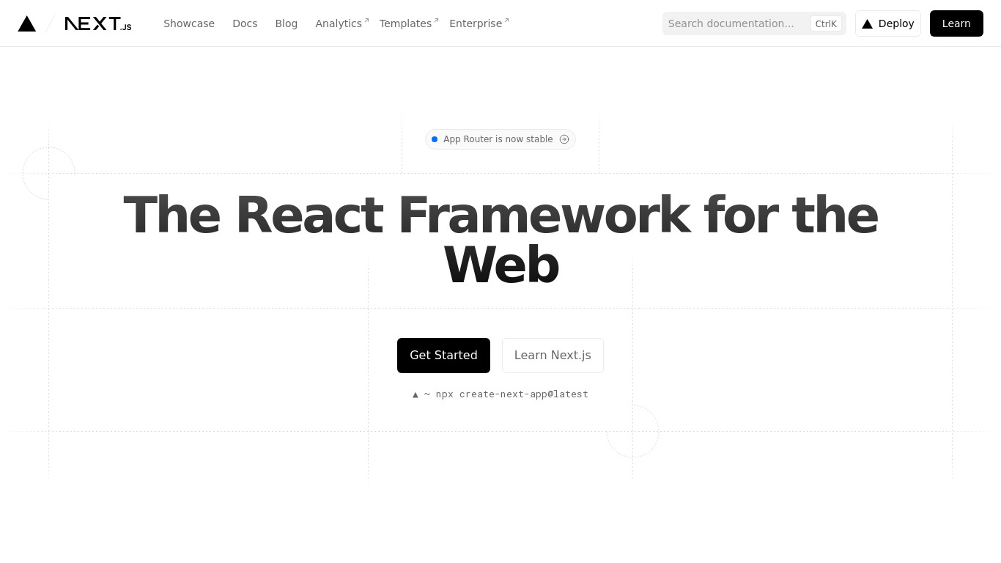Open the Next.js logo home link
This screenshot has height=563, width=1001.
pos(98,23)
